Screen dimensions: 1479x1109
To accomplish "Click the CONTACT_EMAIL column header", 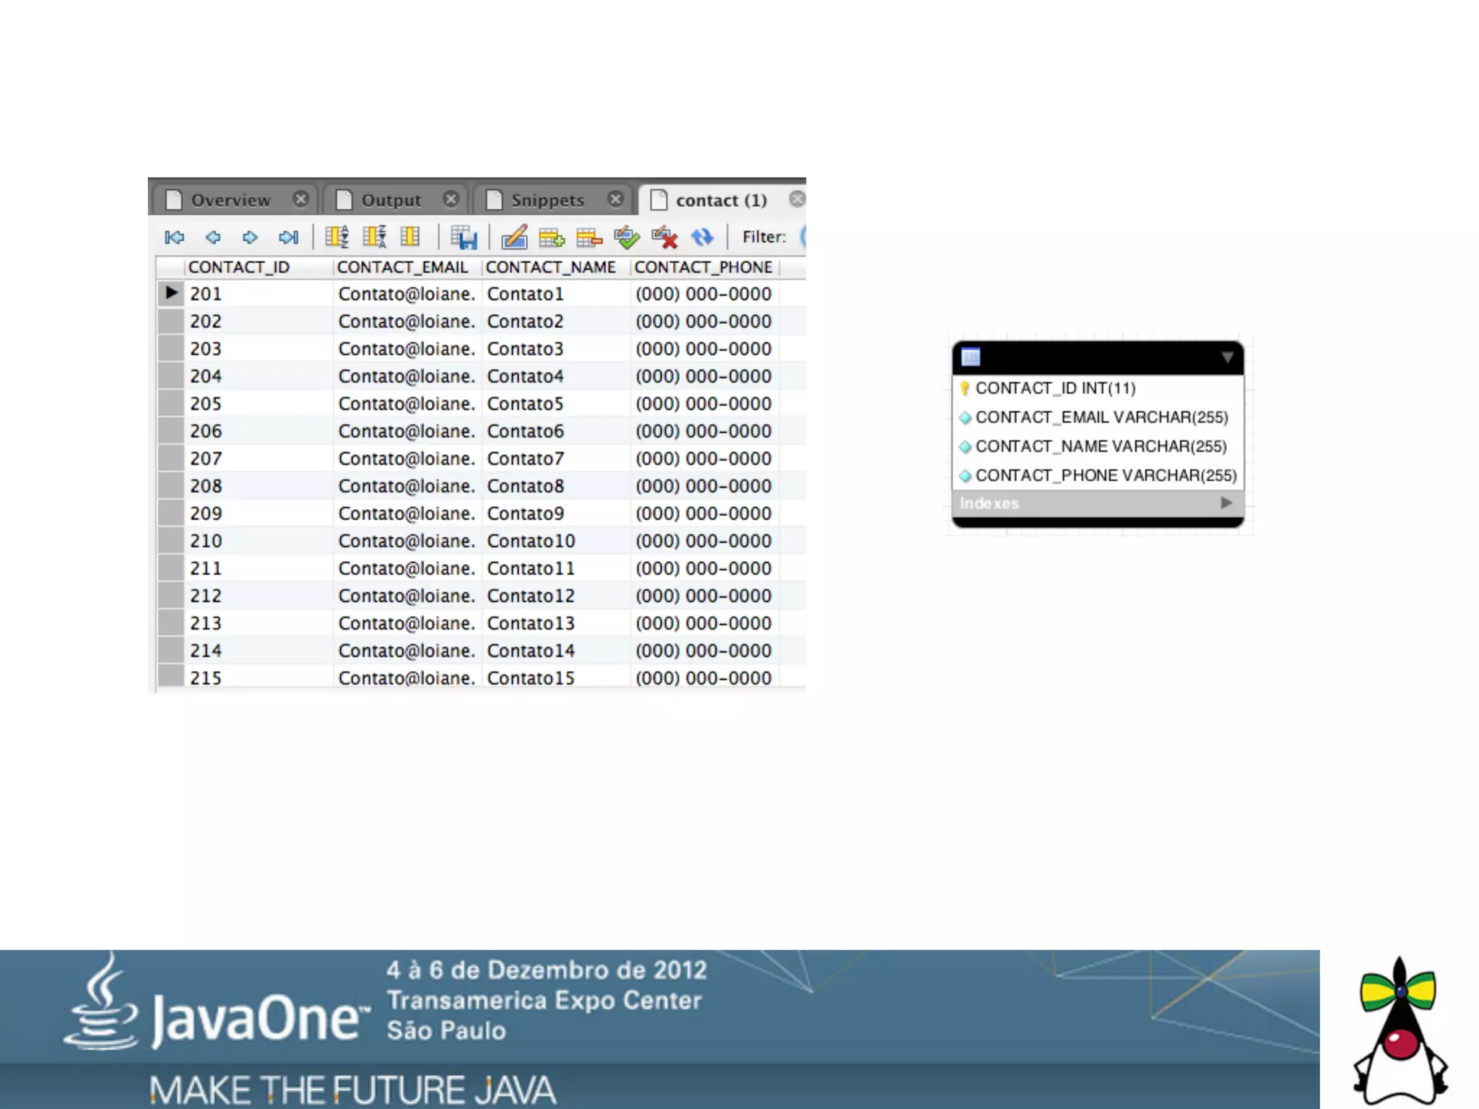I will (x=402, y=267).
